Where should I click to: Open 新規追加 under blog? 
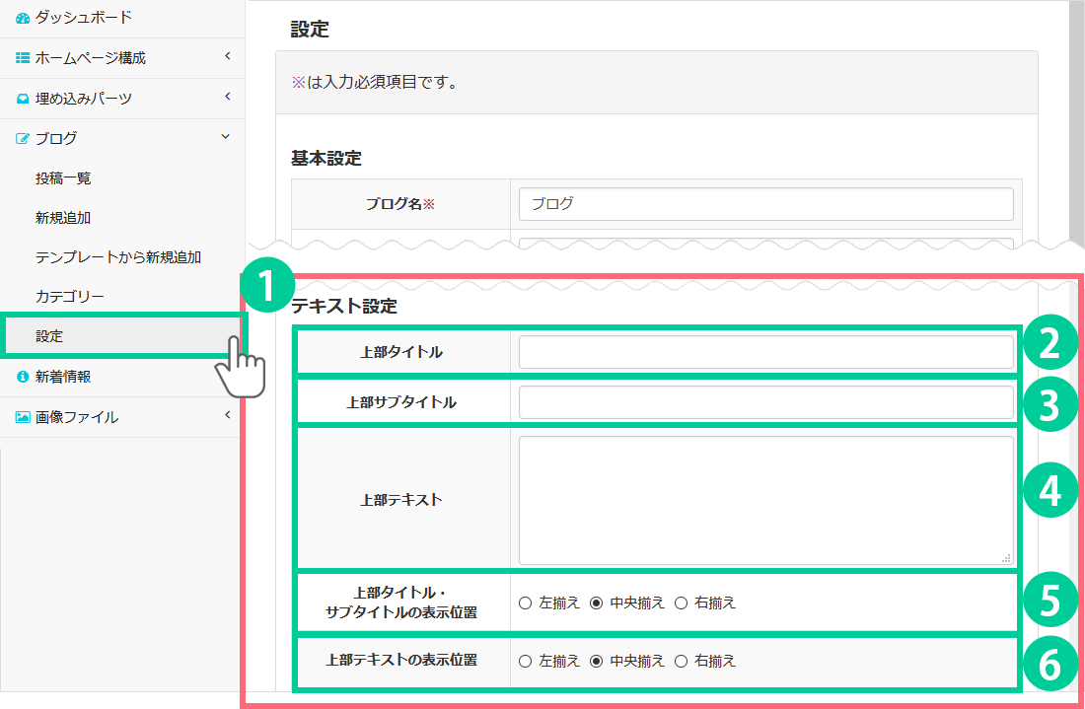point(63,218)
